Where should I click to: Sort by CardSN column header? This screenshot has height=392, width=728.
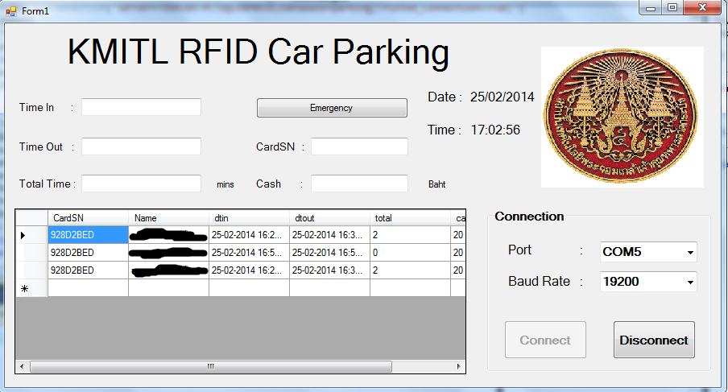[88, 217]
